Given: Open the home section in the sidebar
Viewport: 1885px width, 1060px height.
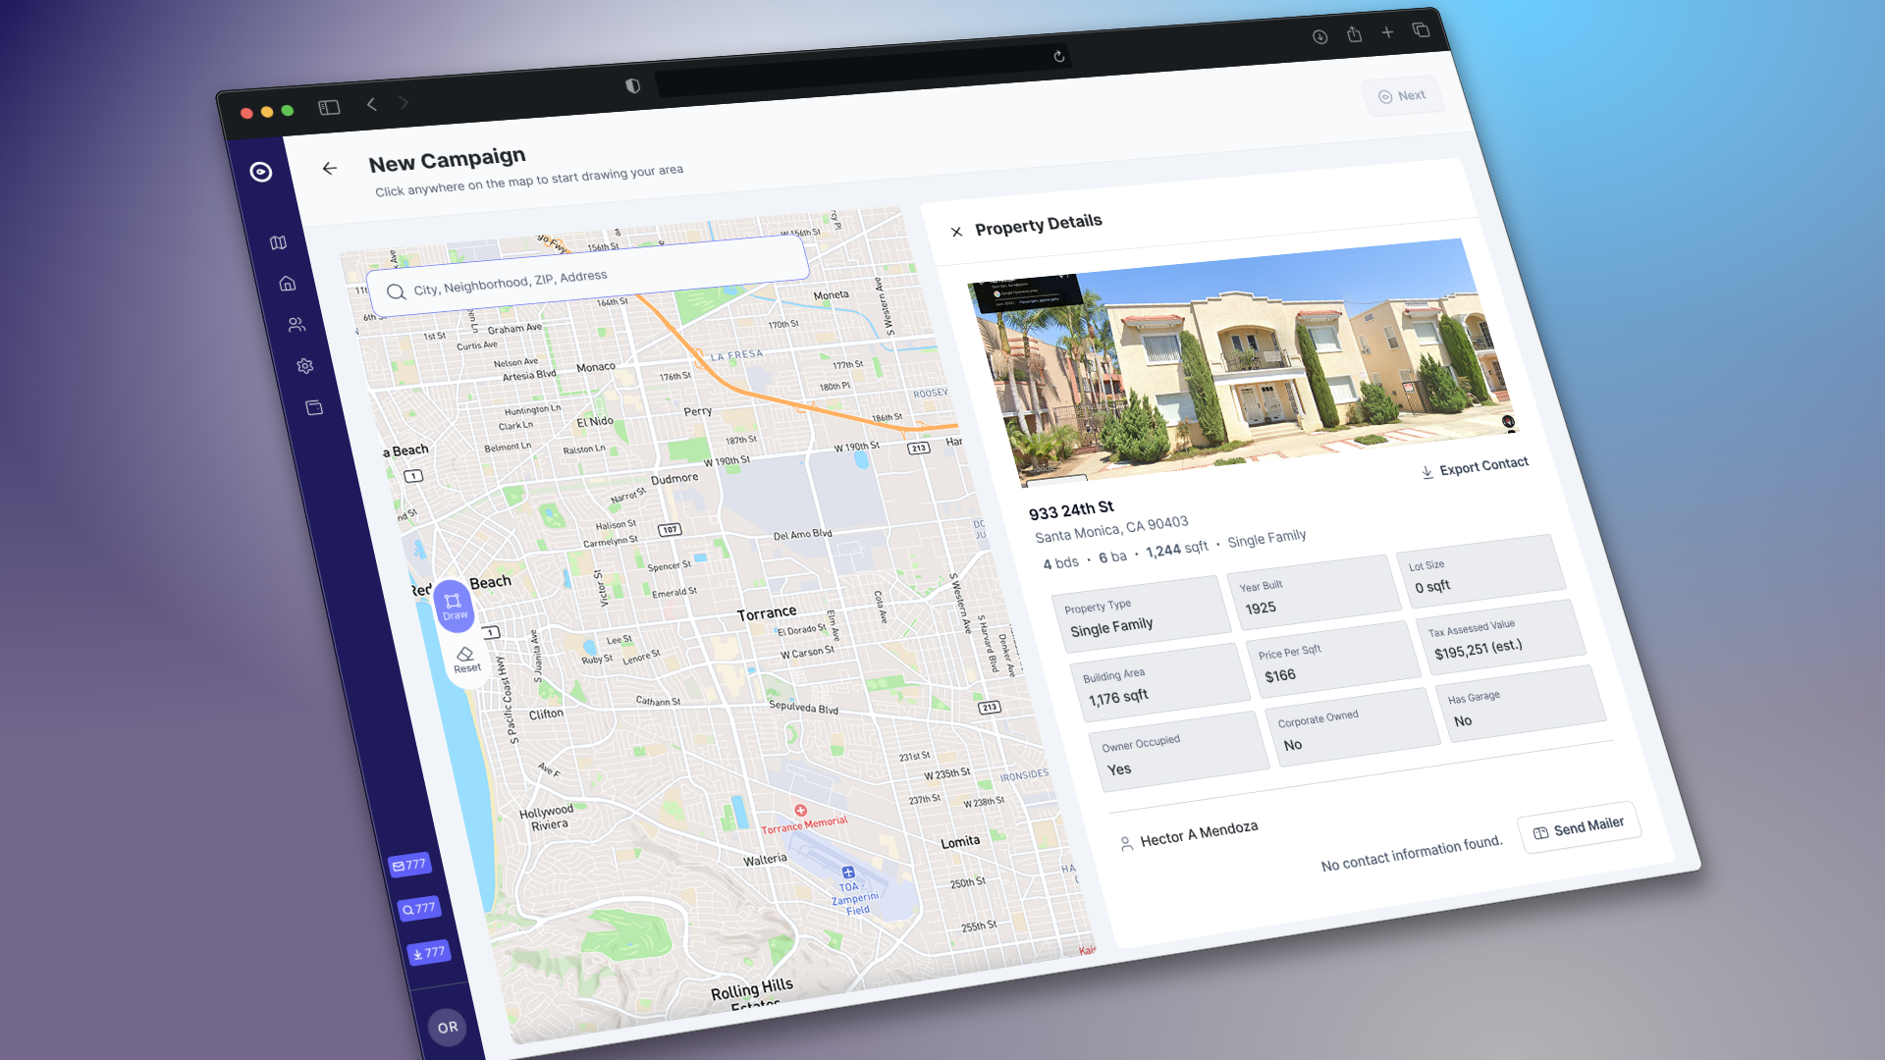Looking at the screenshot, I should [x=288, y=284].
